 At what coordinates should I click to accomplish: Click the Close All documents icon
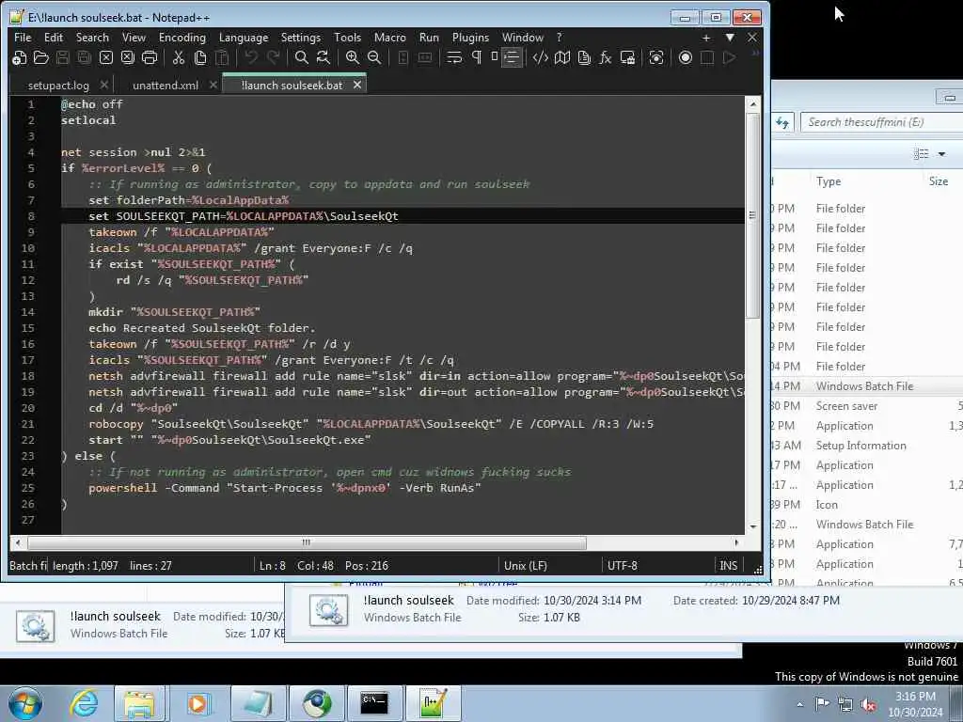(128, 57)
